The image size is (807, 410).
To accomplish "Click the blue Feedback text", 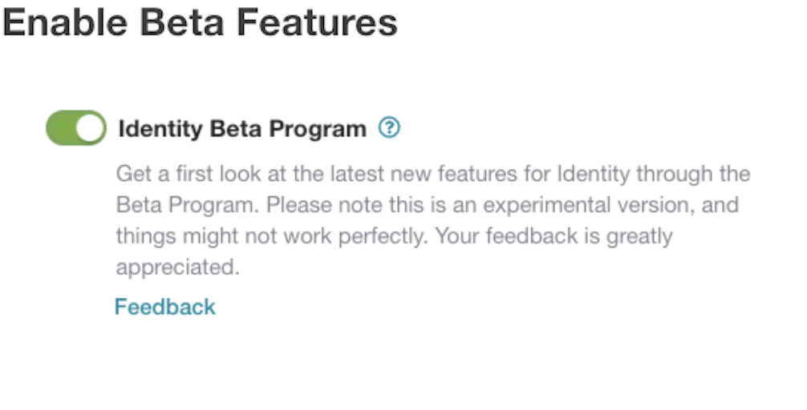I will click(164, 307).
